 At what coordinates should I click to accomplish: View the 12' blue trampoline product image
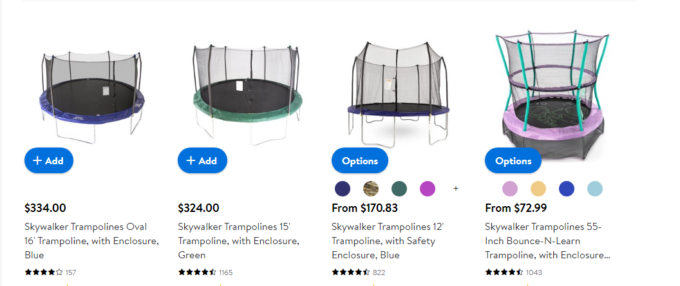(399, 93)
